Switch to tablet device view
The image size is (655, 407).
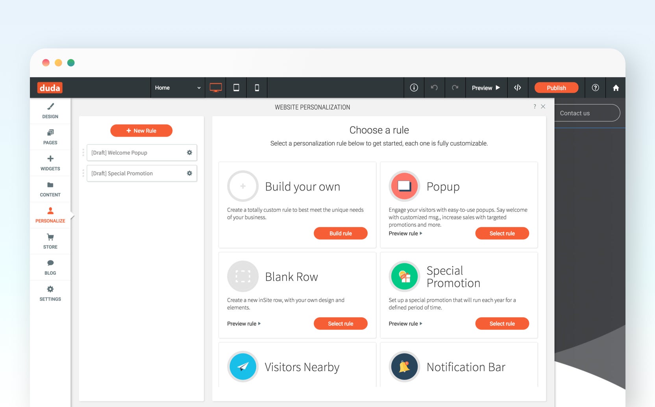tap(236, 88)
